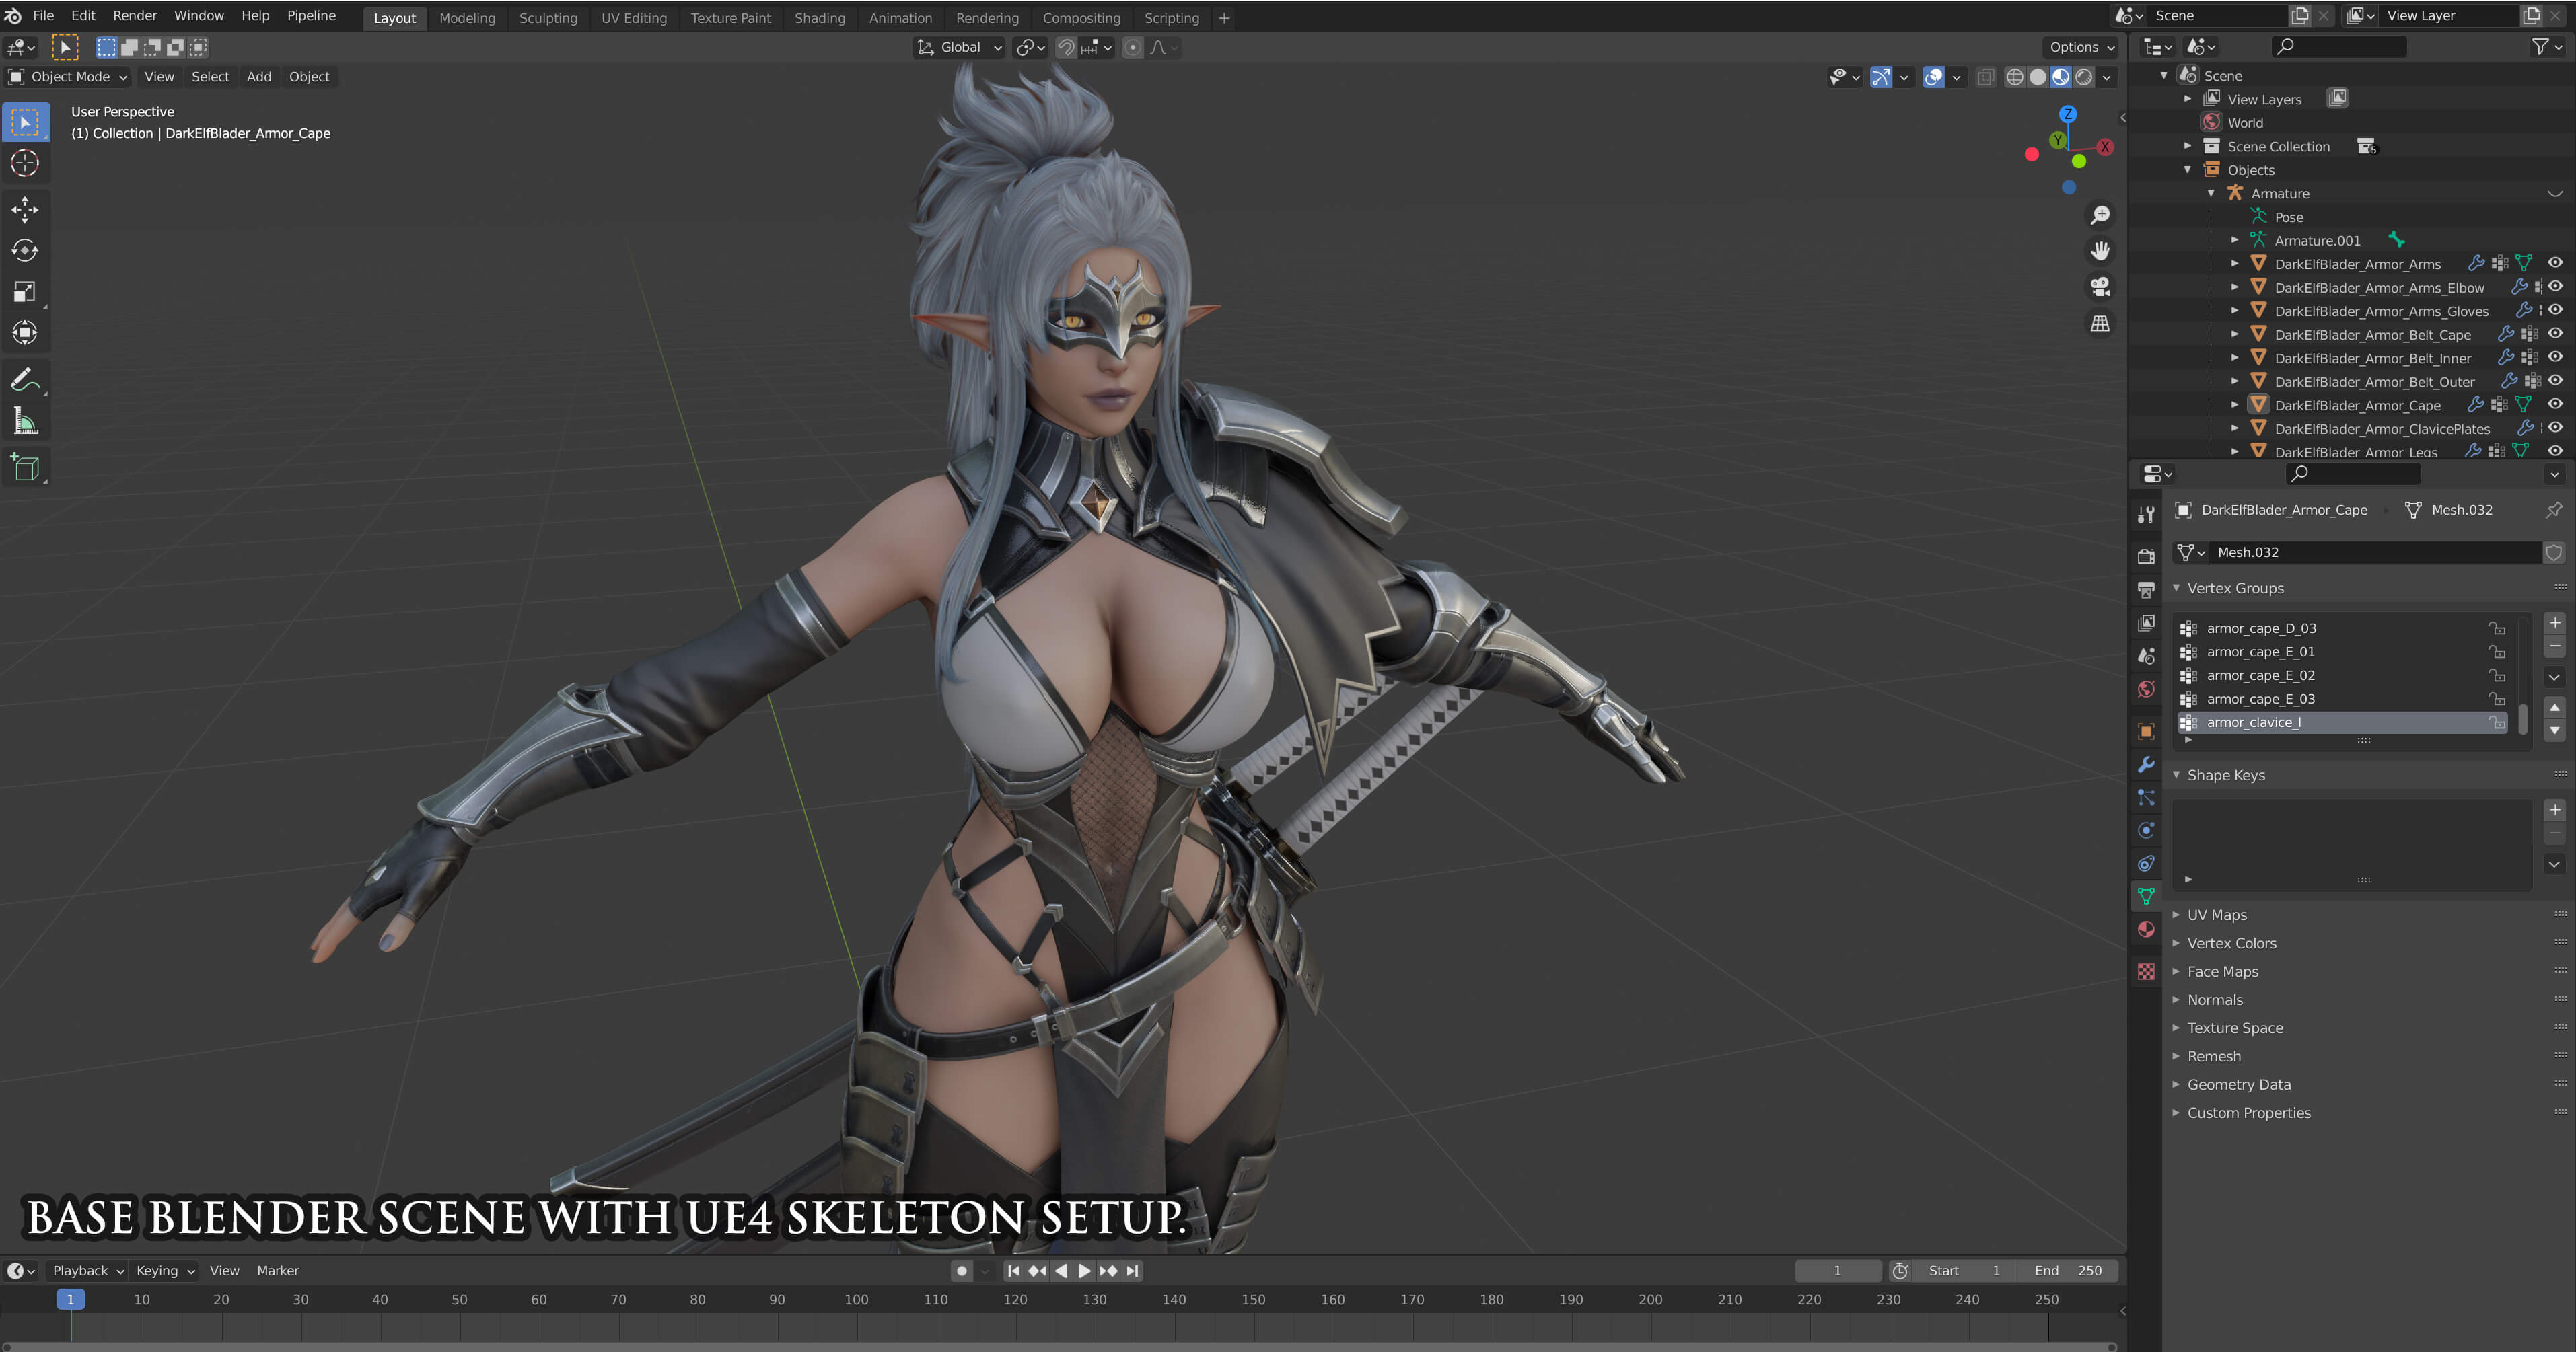Toggle lock on armor_cape_D_03 vertex group
This screenshot has width=2576, height=1352.
(2497, 628)
